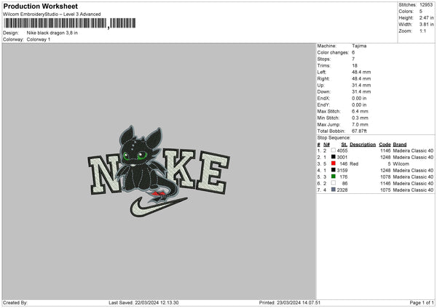Click the blue-gray swatch in stop row 7
This screenshot has height=308, width=437.
(334, 190)
